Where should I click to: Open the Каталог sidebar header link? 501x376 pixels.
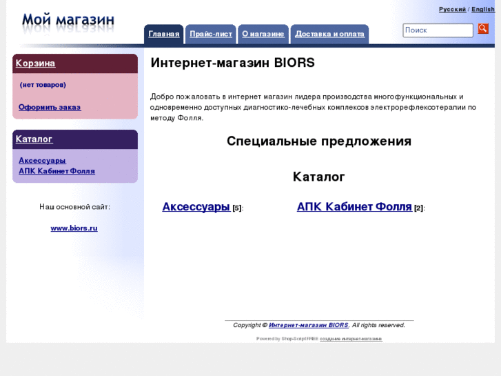34,139
